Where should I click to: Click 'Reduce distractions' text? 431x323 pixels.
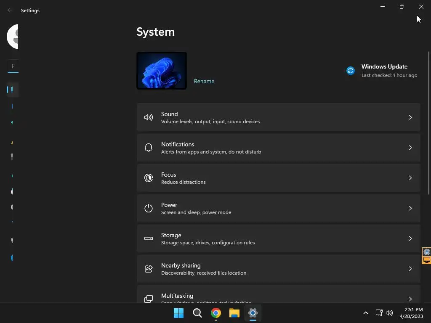[184, 182]
